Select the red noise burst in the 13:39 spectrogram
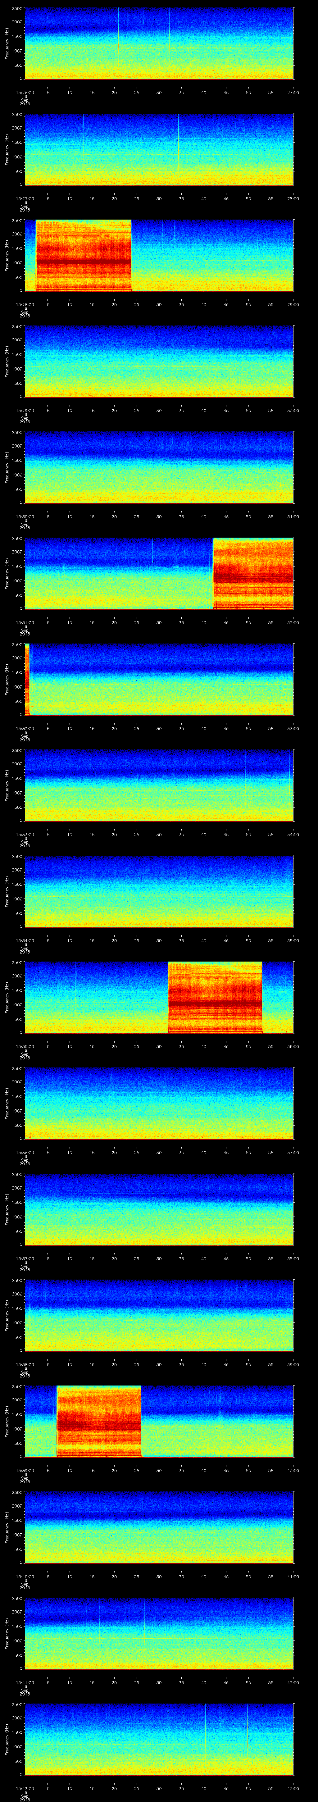Image resolution: width=318 pixels, height=1802 pixels. pyautogui.click(x=98, y=1421)
